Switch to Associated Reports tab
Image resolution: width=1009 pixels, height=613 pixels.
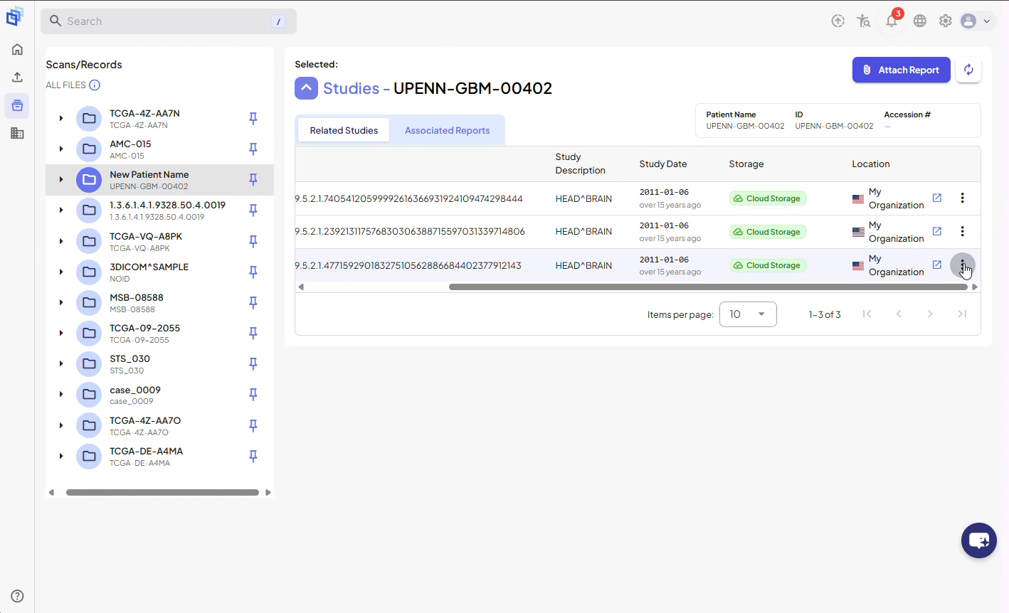pos(447,130)
